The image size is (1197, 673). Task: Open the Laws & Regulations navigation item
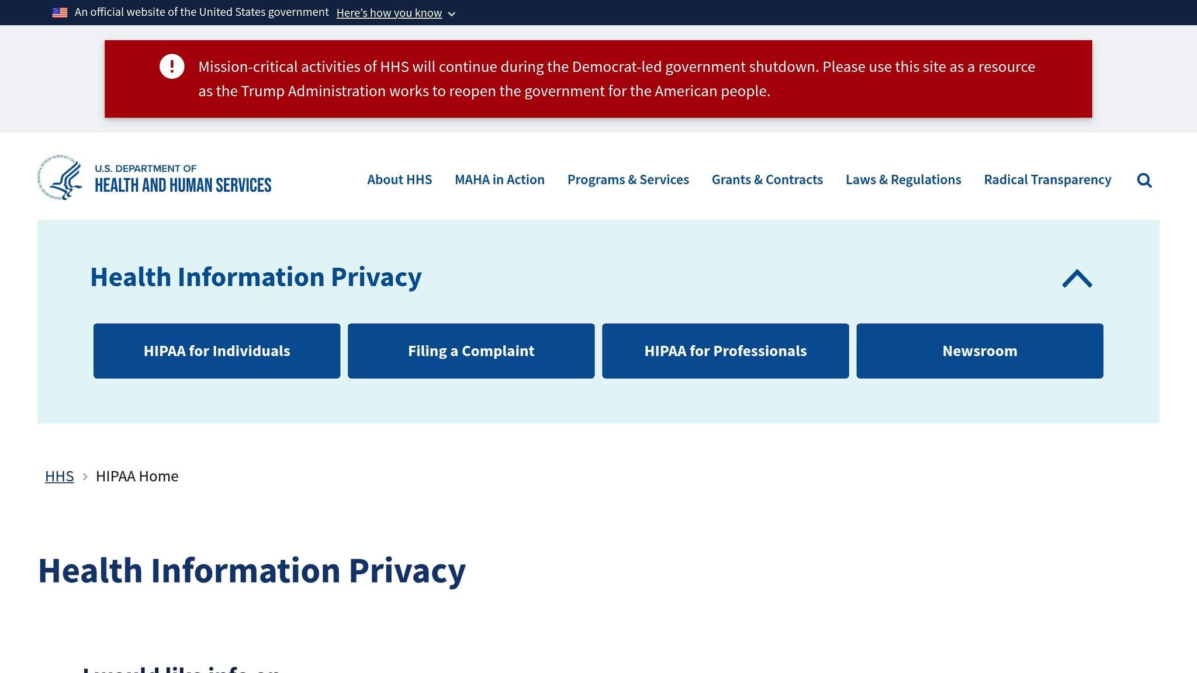[903, 180]
